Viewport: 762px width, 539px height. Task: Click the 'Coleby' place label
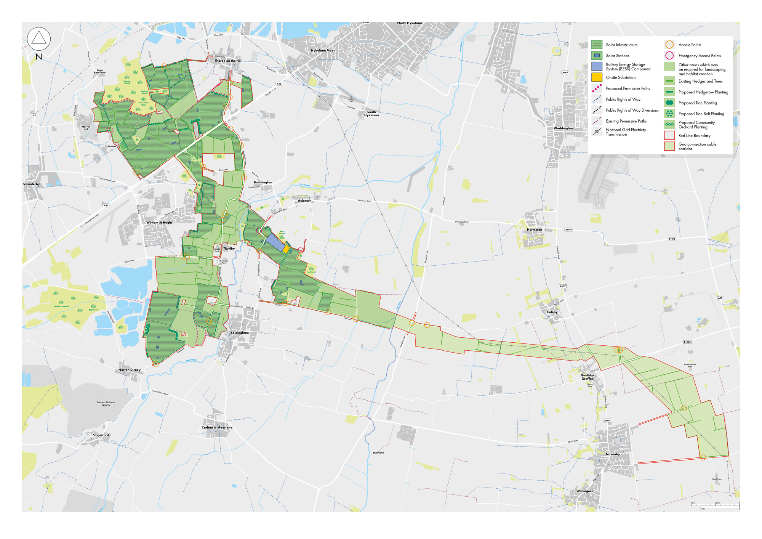[552, 312]
